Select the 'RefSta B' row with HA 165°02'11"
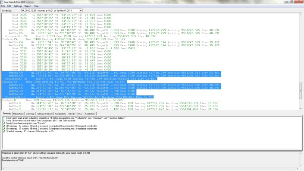This screenshot has width=304, height=171. tap(113, 109)
